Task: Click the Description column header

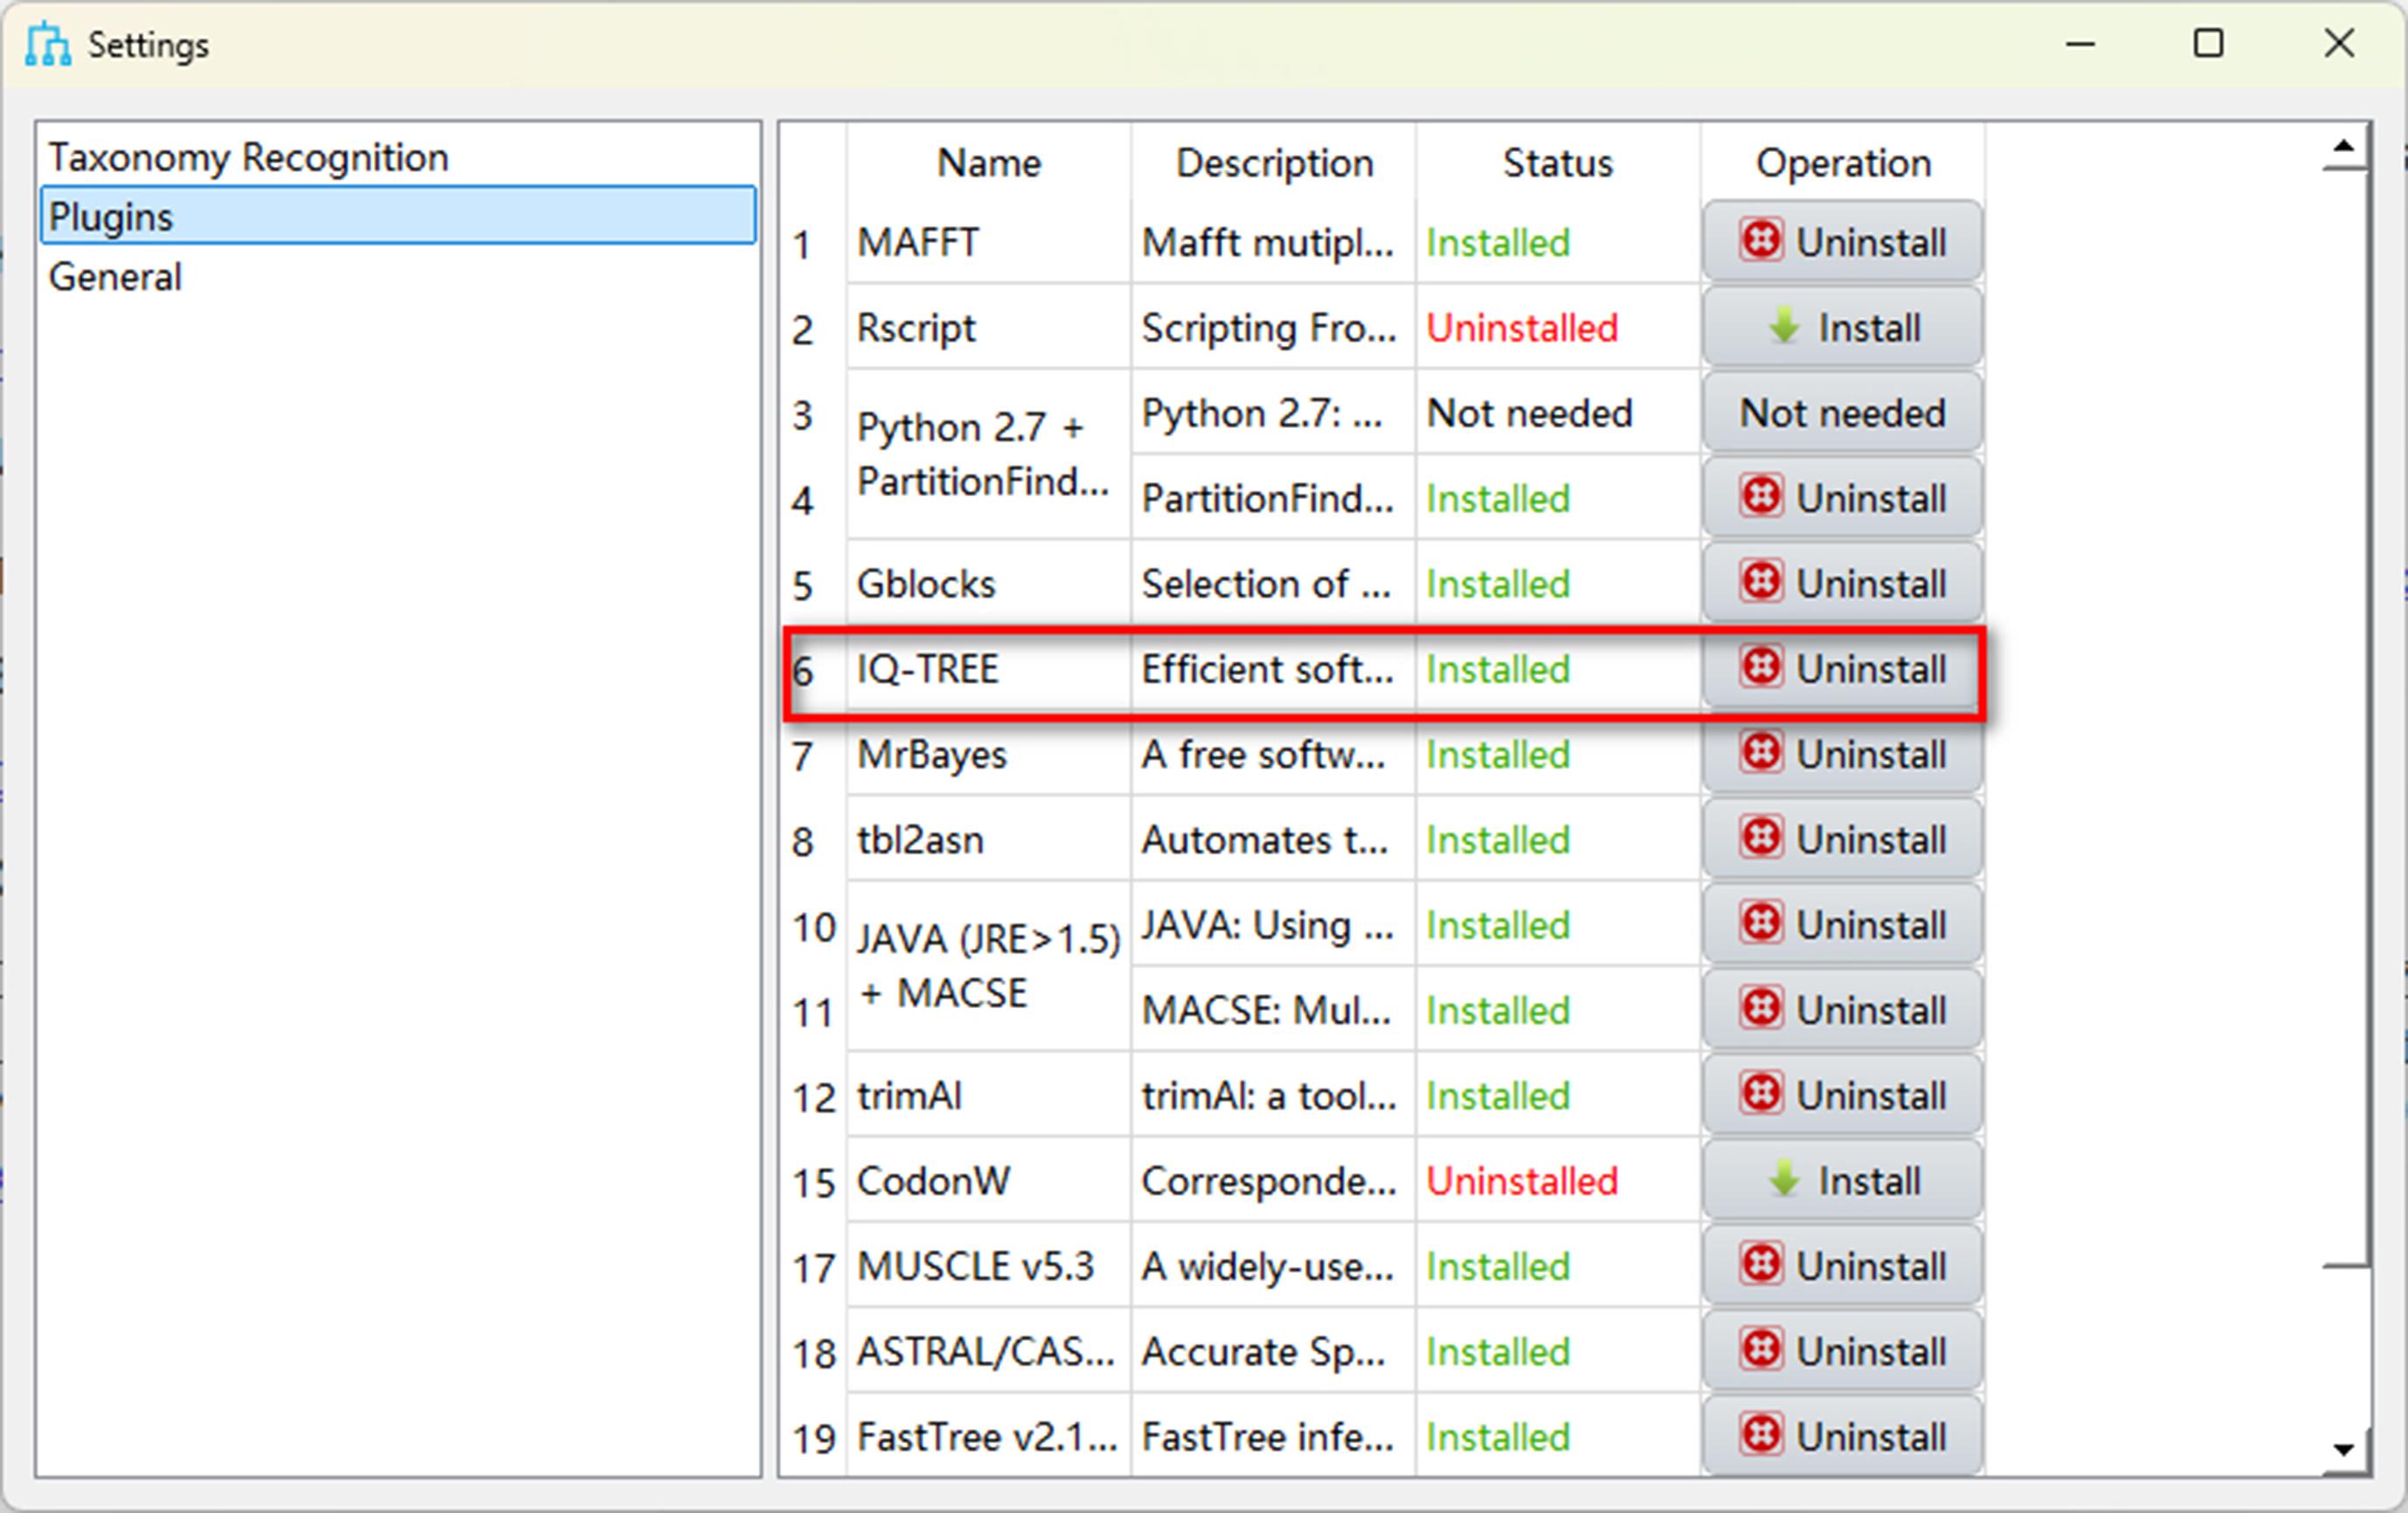Action: (x=1274, y=162)
